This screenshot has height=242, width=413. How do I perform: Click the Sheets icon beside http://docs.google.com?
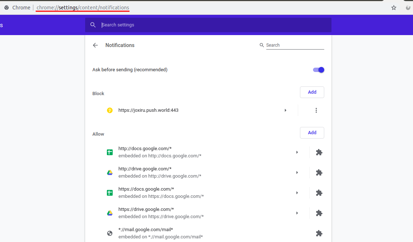(110, 152)
